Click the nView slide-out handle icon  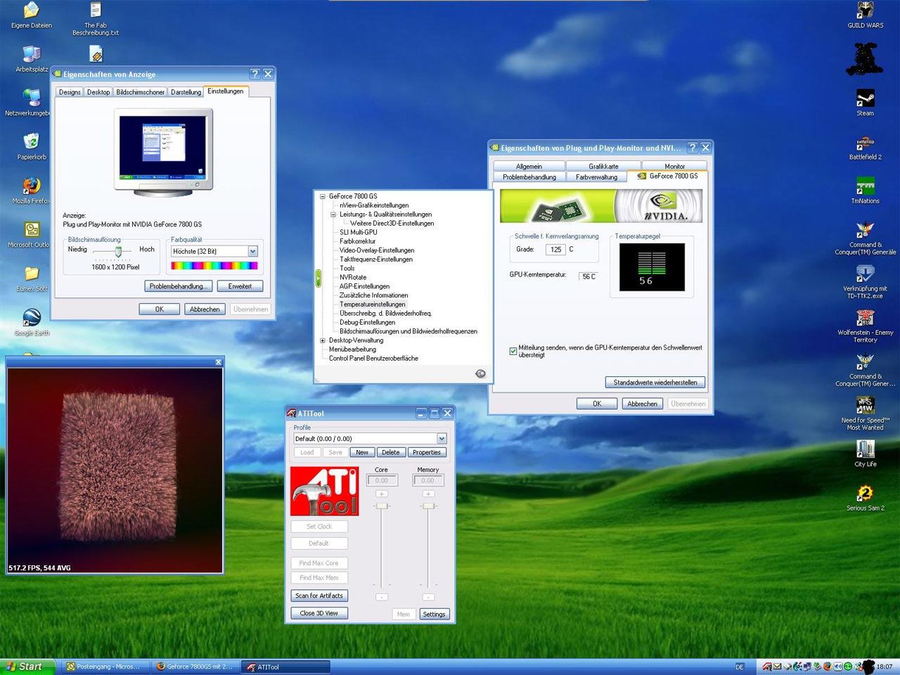[x=318, y=278]
